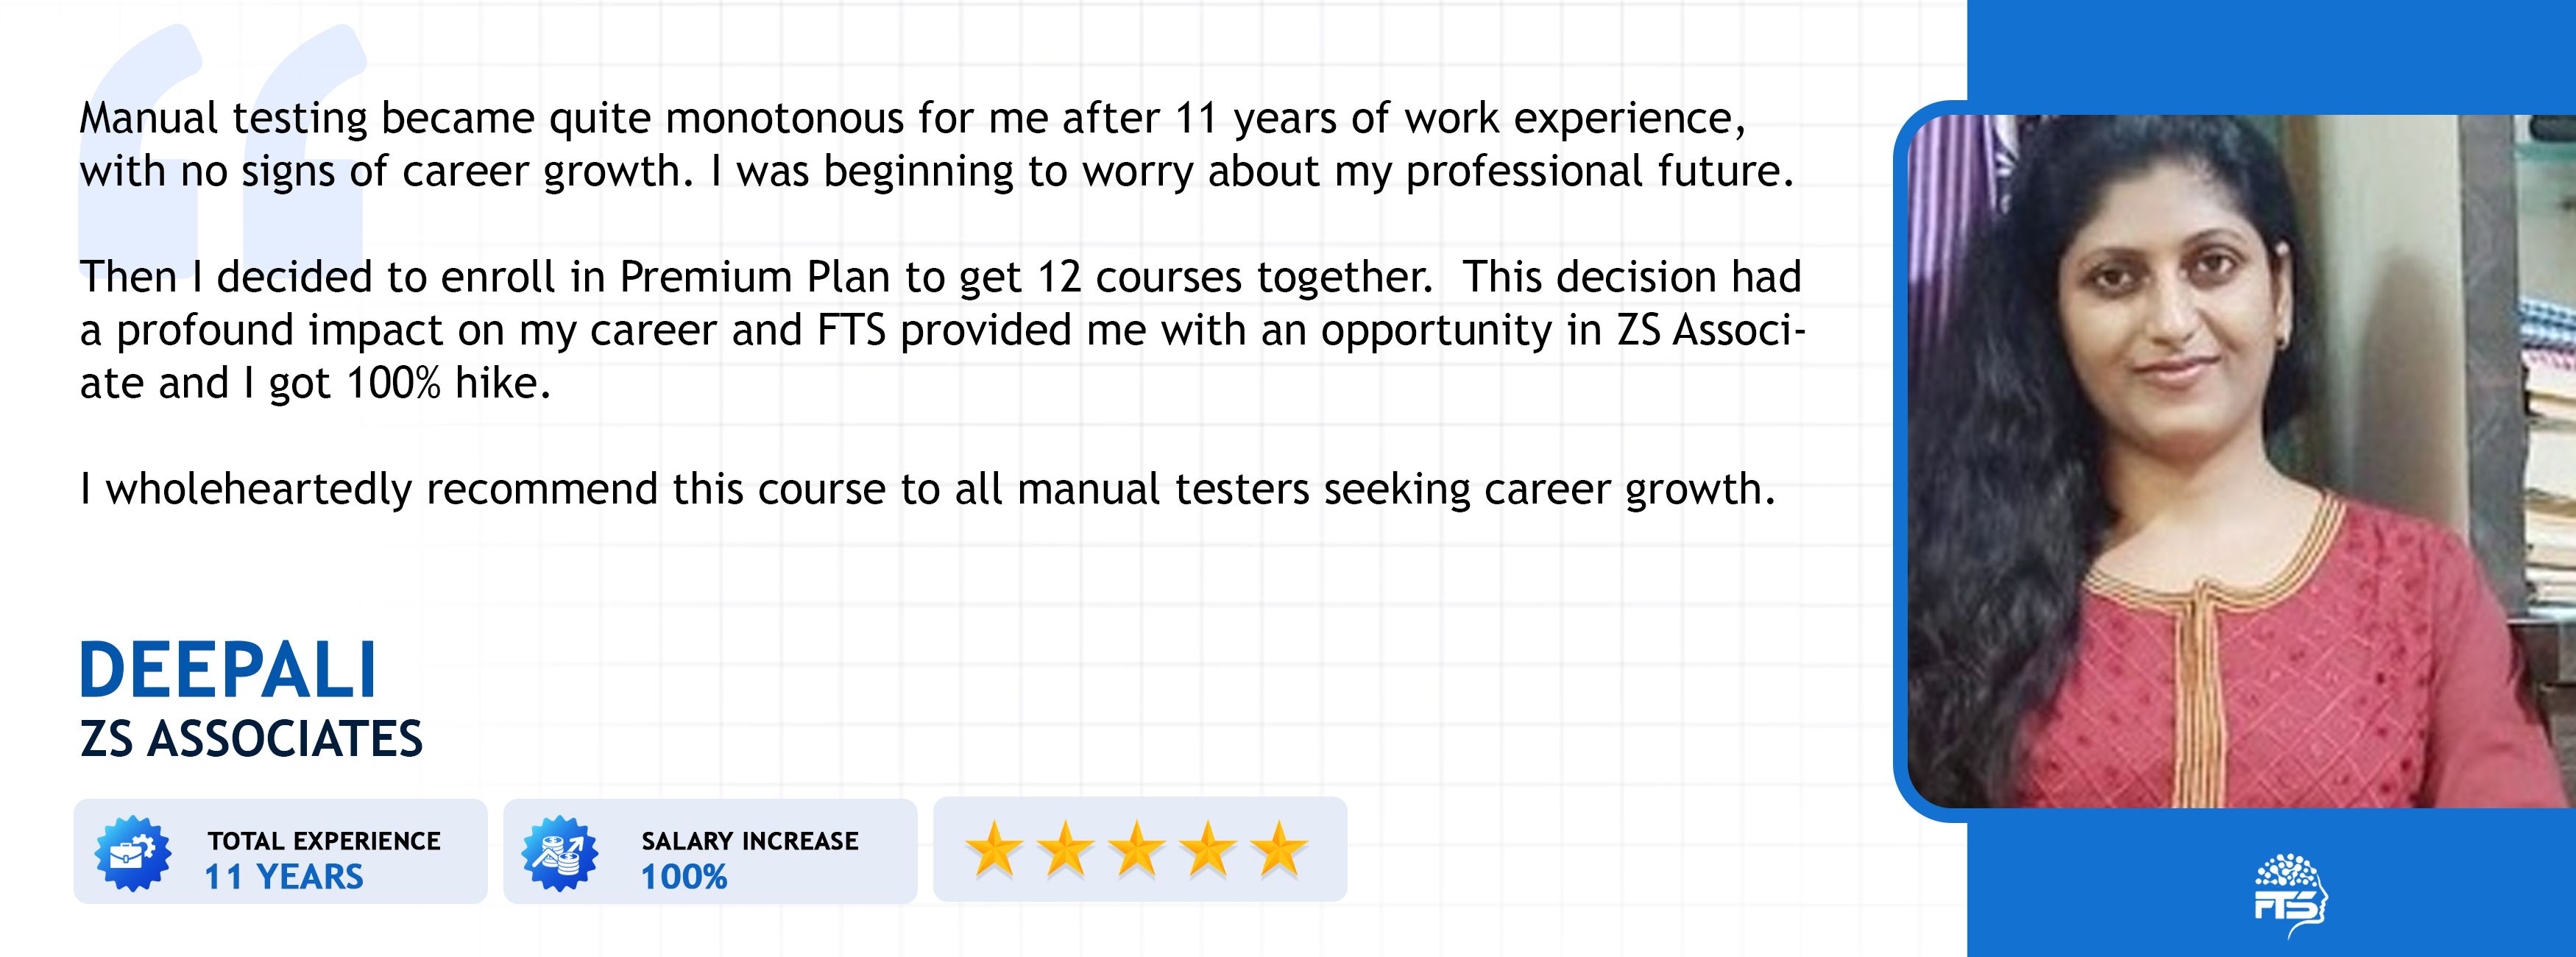Click the 100% salary value text

click(684, 877)
